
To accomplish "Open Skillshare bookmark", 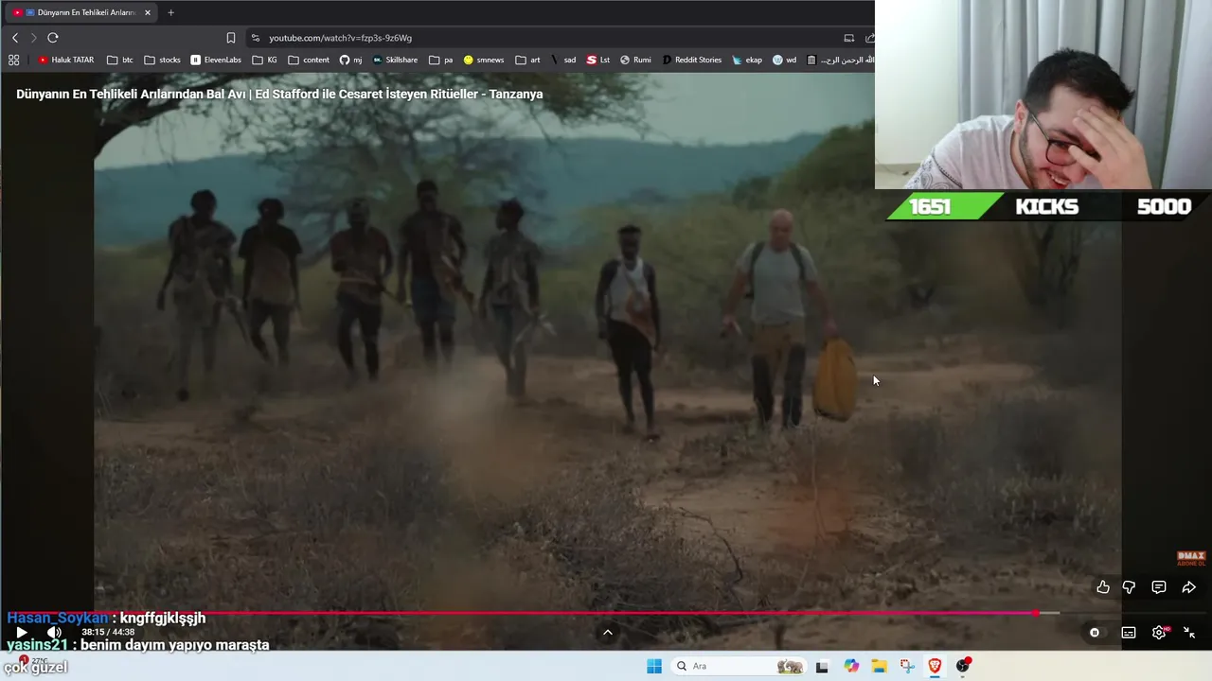I will [395, 60].
